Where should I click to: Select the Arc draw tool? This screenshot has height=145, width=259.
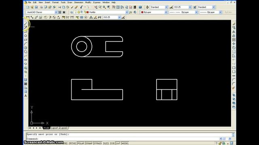pos(25,44)
